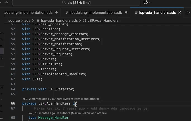The image size is (191, 121).
Task: Close the lsp-ada_handlers.ads tab
Action: (180, 13)
